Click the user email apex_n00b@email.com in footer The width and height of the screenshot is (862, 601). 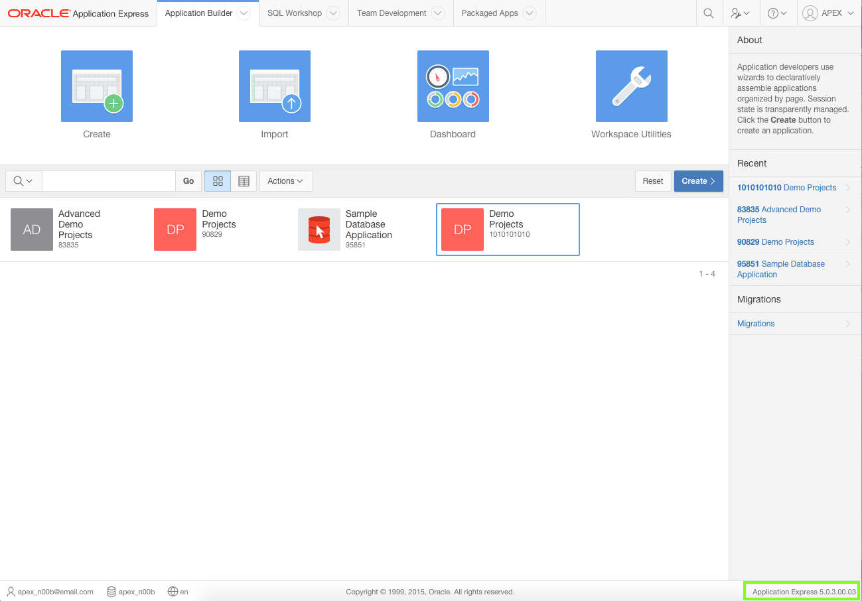(x=50, y=592)
